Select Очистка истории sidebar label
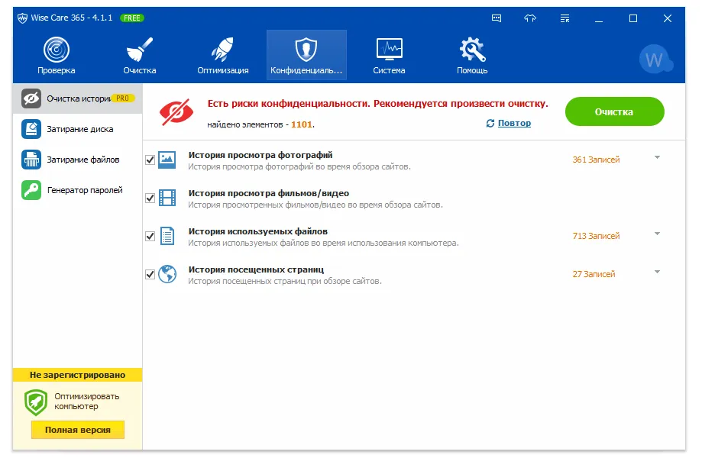 pos(79,98)
